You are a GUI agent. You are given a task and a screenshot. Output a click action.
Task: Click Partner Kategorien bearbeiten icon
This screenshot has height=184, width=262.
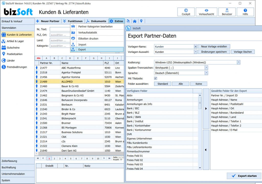[x=73, y=26]
